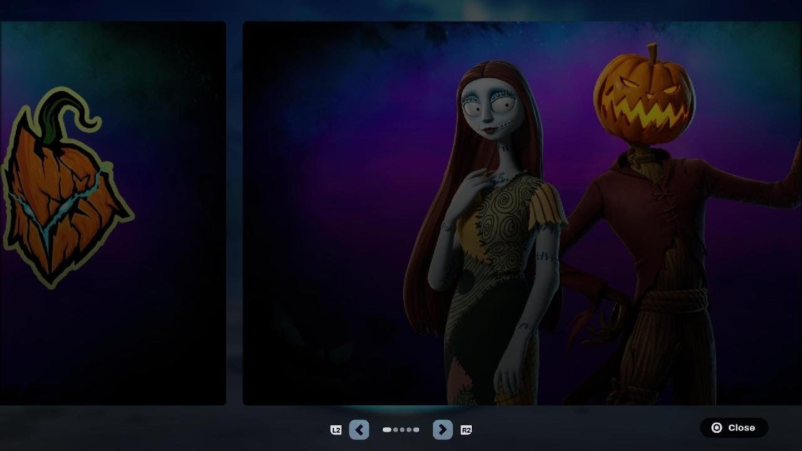Viewport: 802px width, 451px height.
Task: Click the R2 trigger glyph
Action: [x=466, y=430]
